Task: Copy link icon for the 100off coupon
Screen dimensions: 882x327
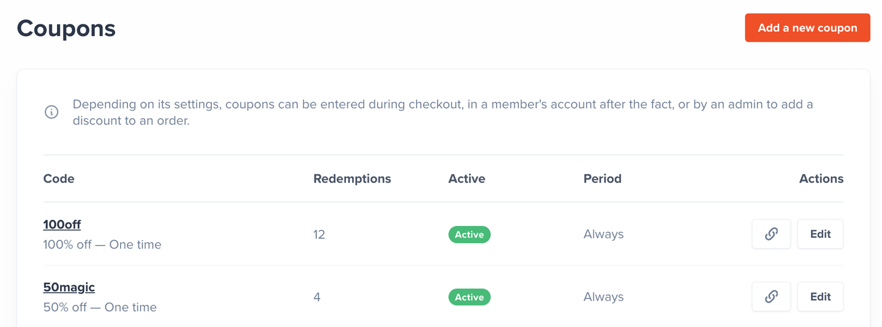Action: [771, 234]
